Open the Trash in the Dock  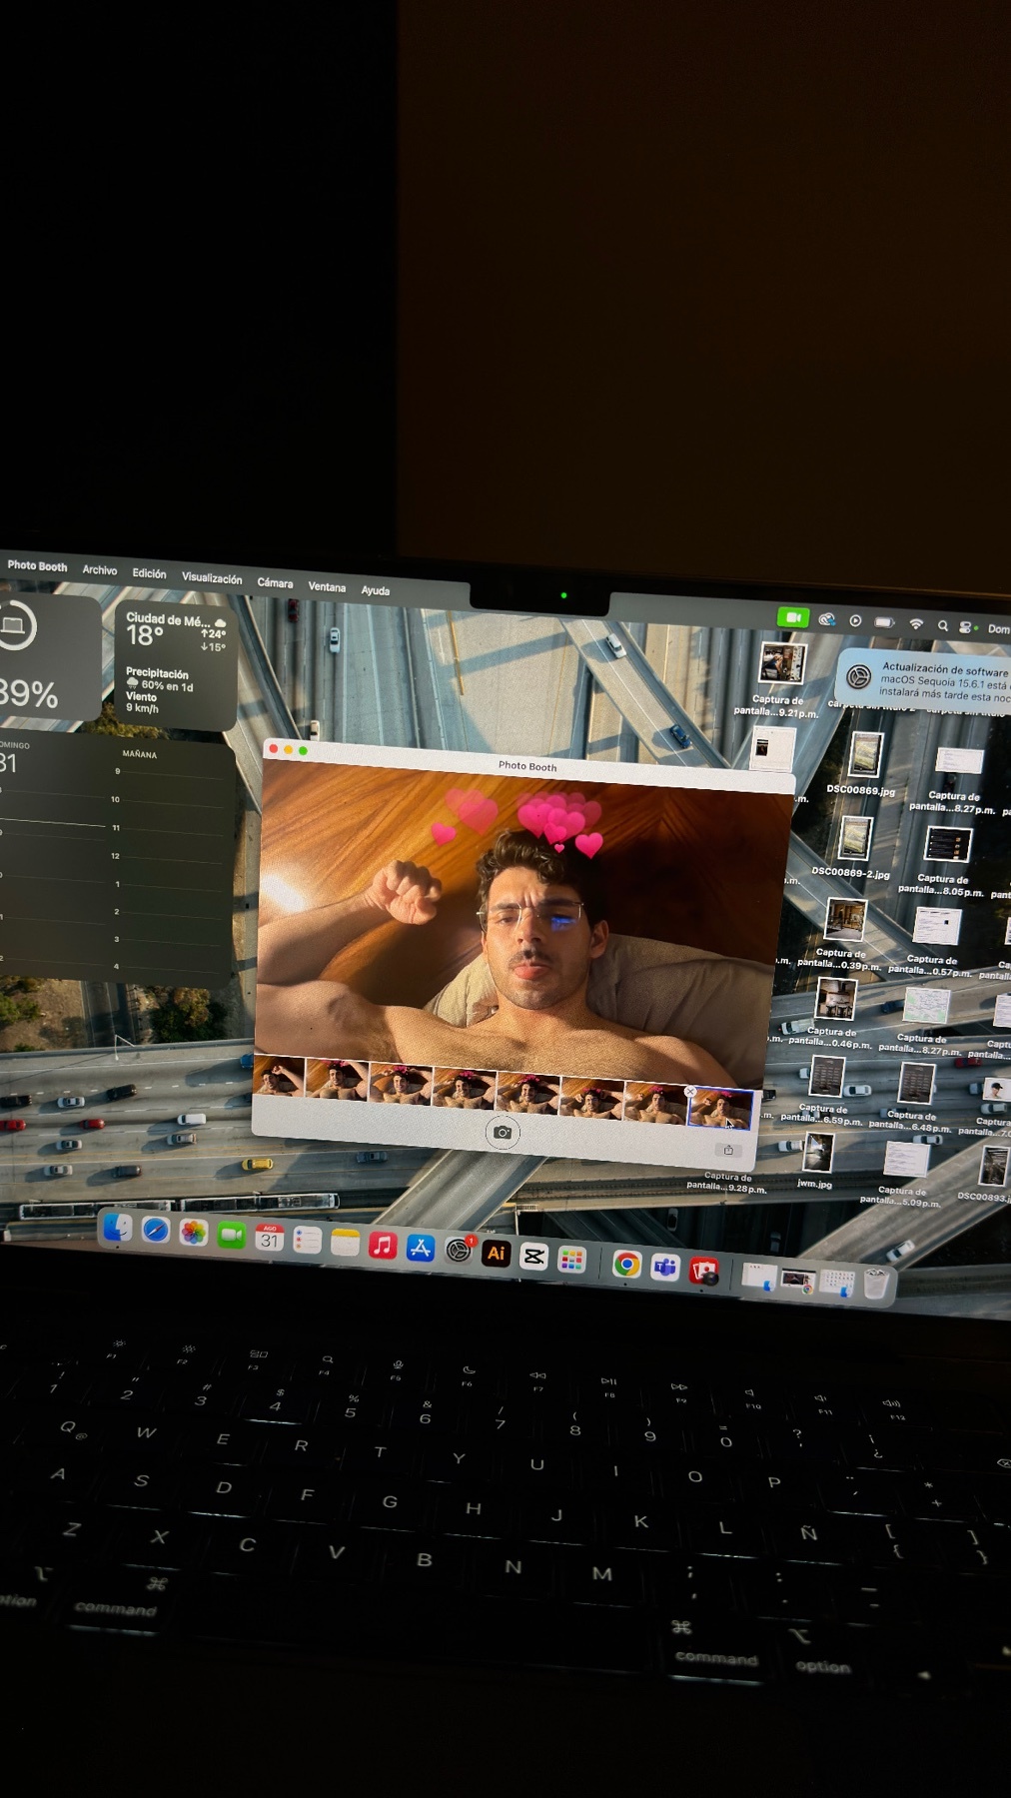(x=876, y=1284)
